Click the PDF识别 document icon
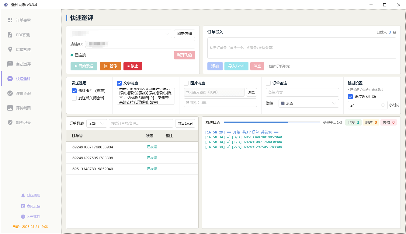This screenshot has height=234, width=406. [10, 35]
